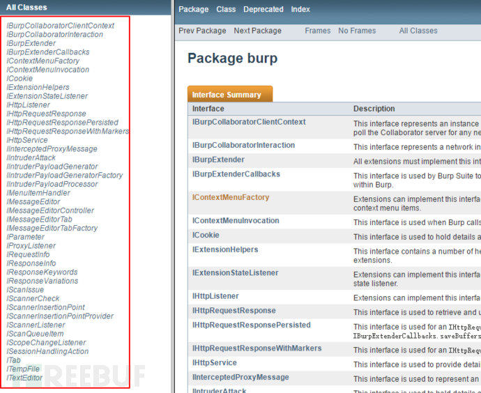Click ISessionHandlingAction in All Classes list
The height and width of the screenshot is (393, 481).
(x=47, y=352)
